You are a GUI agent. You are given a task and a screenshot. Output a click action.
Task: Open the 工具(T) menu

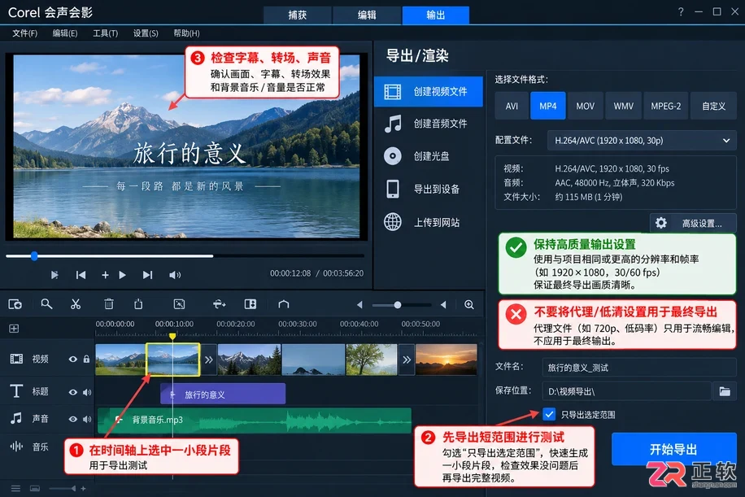pos(105,33)
